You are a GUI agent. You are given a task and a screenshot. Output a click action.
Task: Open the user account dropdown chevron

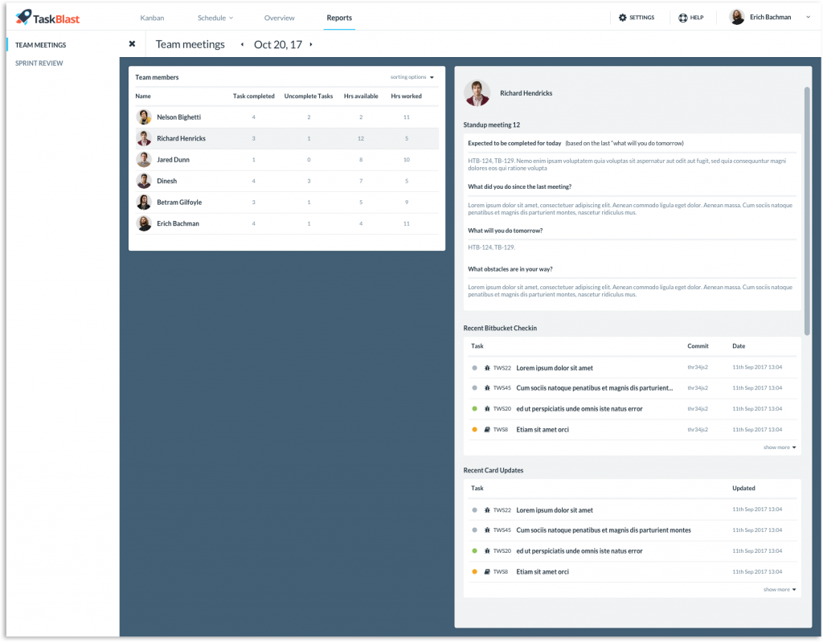pos(809,18)
